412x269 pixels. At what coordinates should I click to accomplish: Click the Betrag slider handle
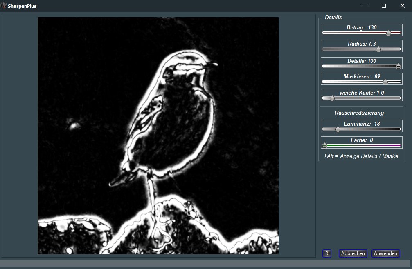pyautogui.click(x=389, y=33)
